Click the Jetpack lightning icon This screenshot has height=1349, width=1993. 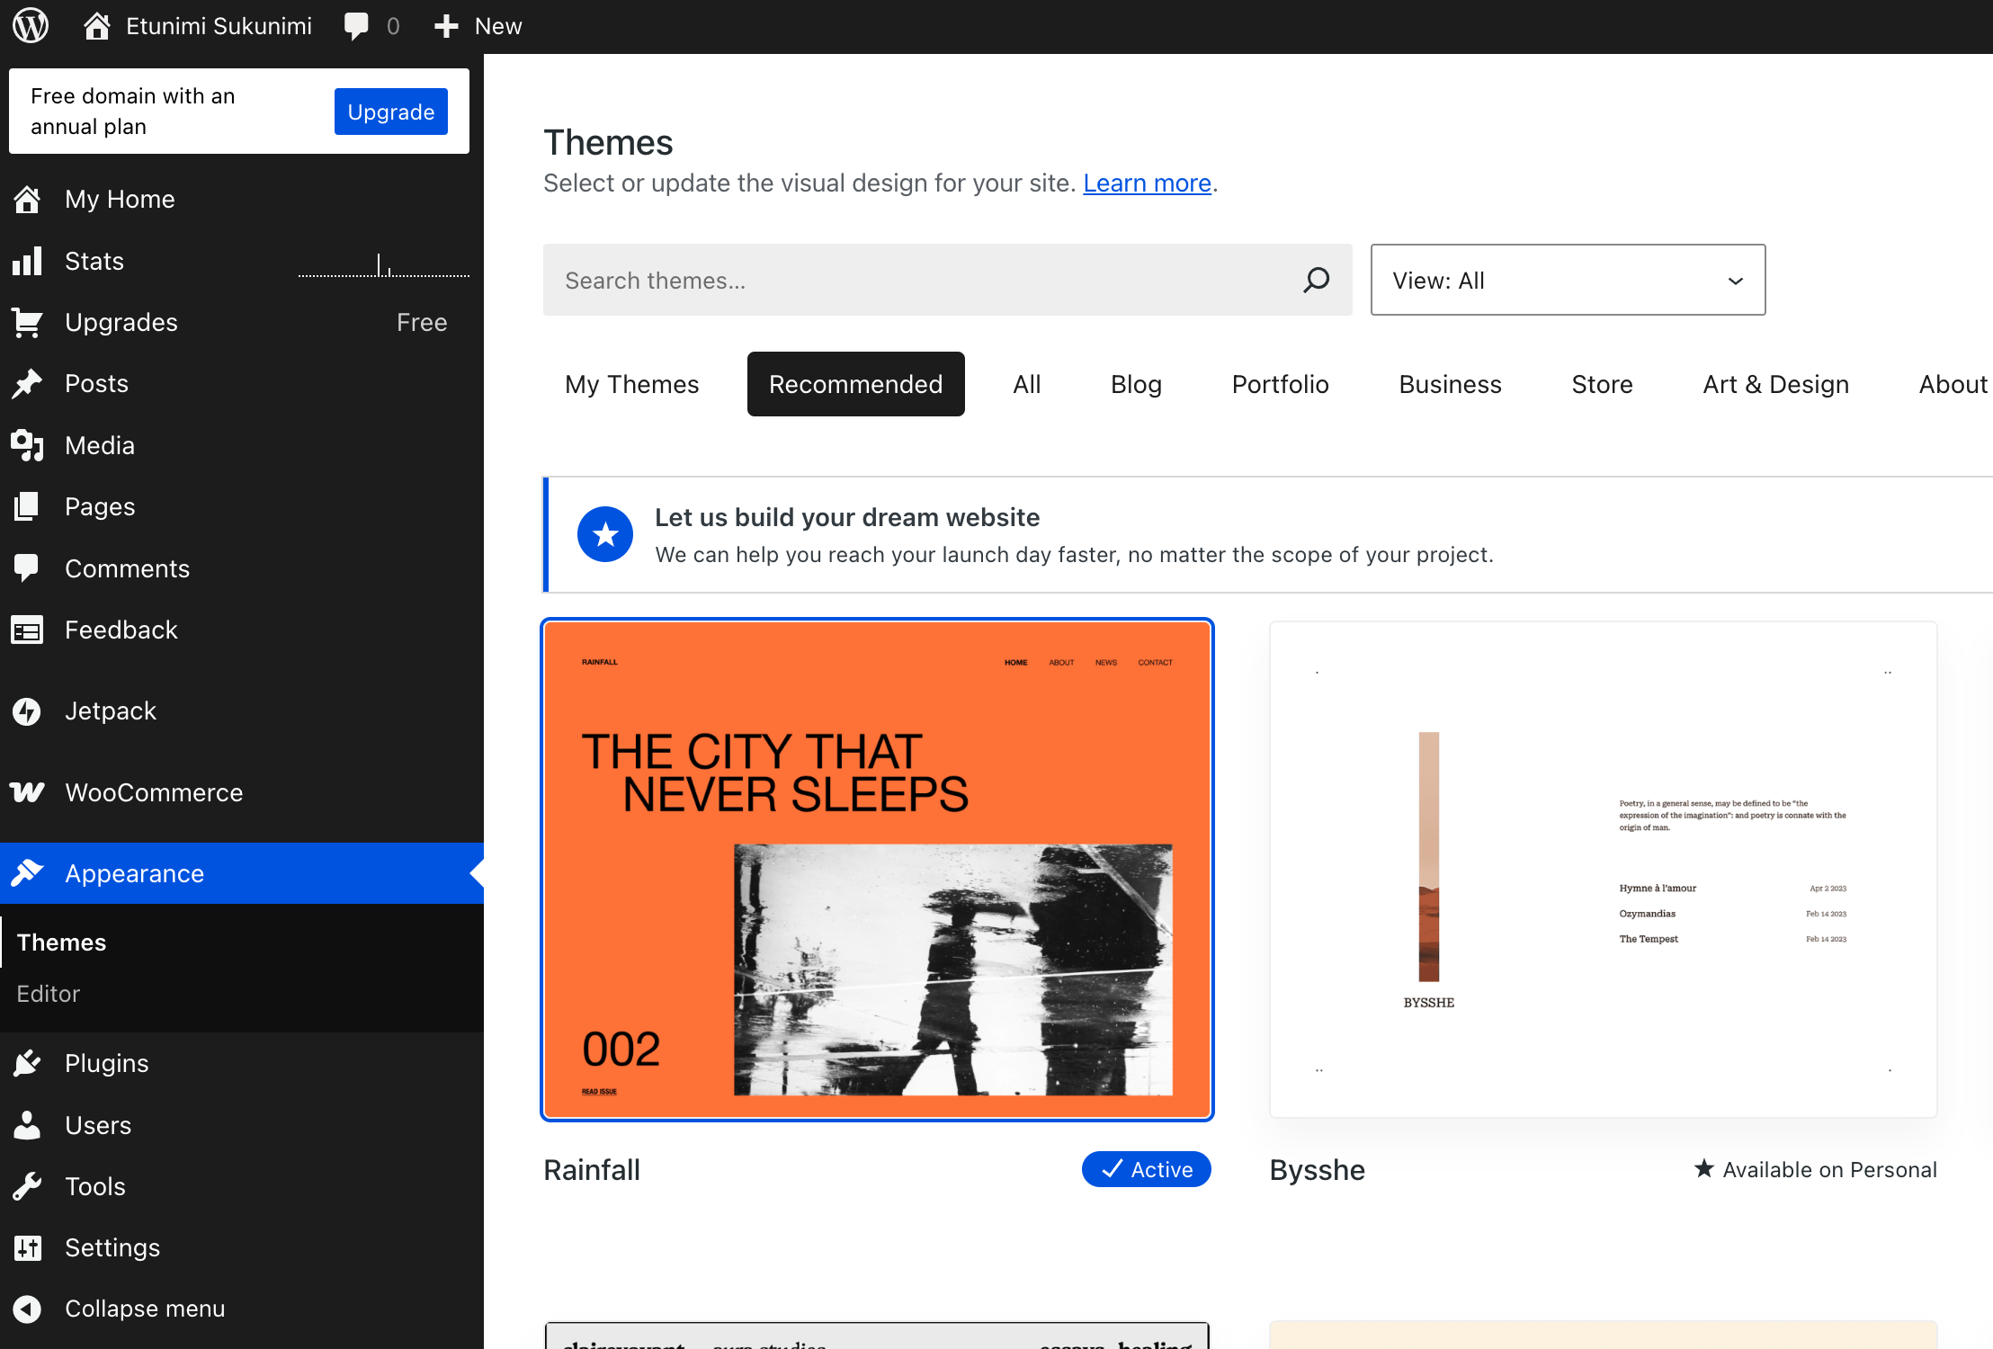[x=27, y=711]
